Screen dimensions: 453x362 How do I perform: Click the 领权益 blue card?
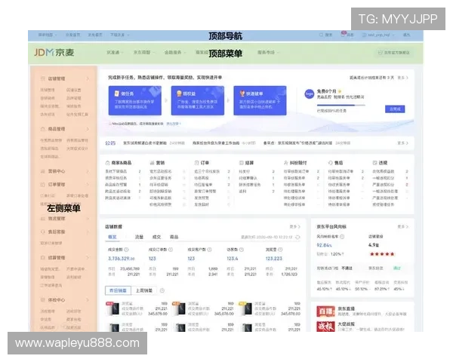pos(198,100)
